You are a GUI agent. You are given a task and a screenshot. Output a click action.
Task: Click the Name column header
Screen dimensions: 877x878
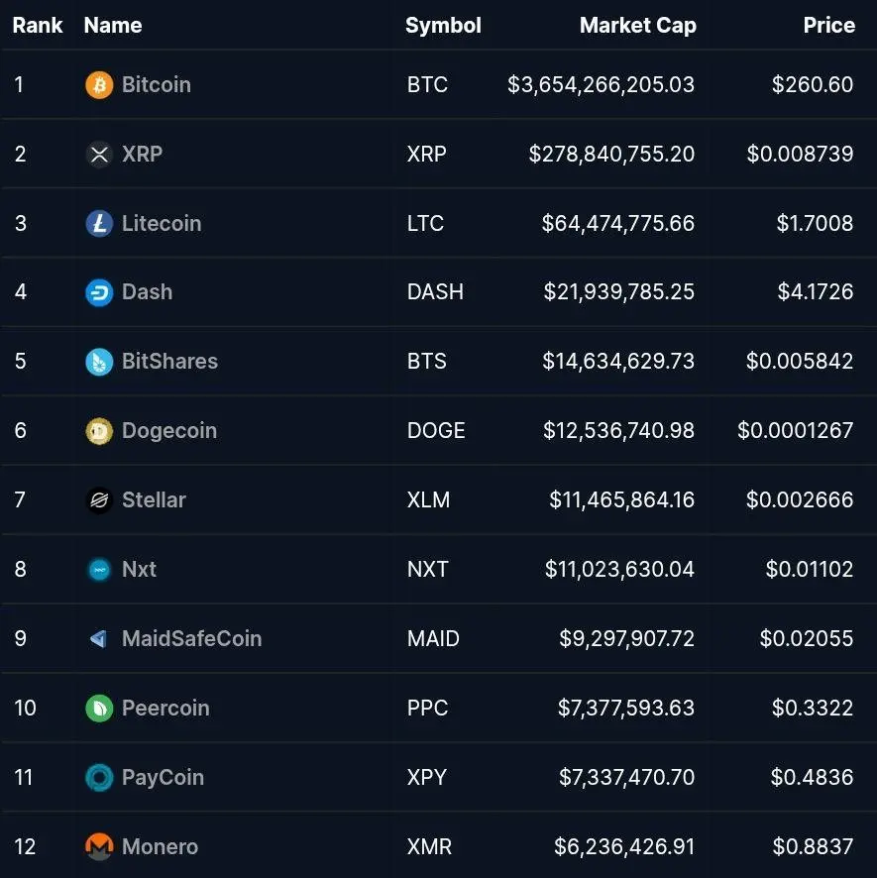pos(113,25)
